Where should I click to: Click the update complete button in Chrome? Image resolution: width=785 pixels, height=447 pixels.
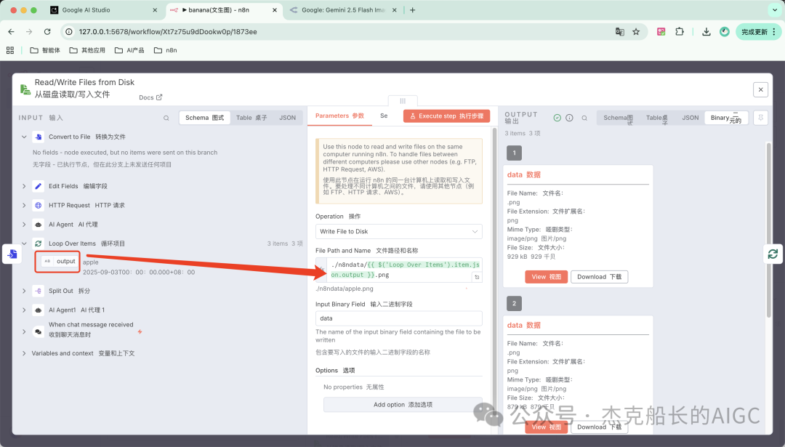point(758,31)
